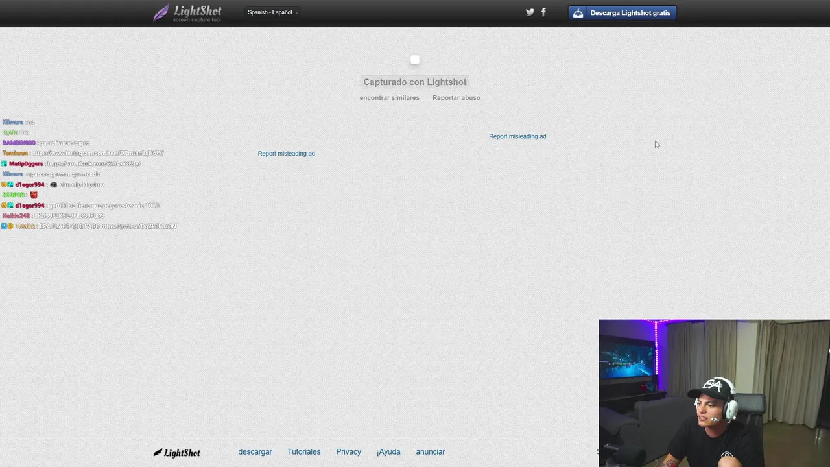Click the streamer webcam overlay
Screen dimensions: 830x467
(x=714, y=393)
